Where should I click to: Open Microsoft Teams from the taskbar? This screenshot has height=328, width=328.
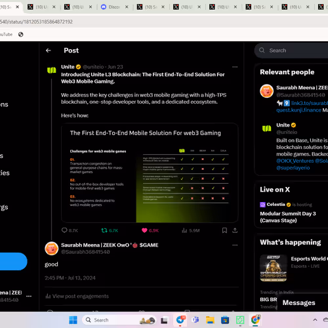(x=195, y=320)
